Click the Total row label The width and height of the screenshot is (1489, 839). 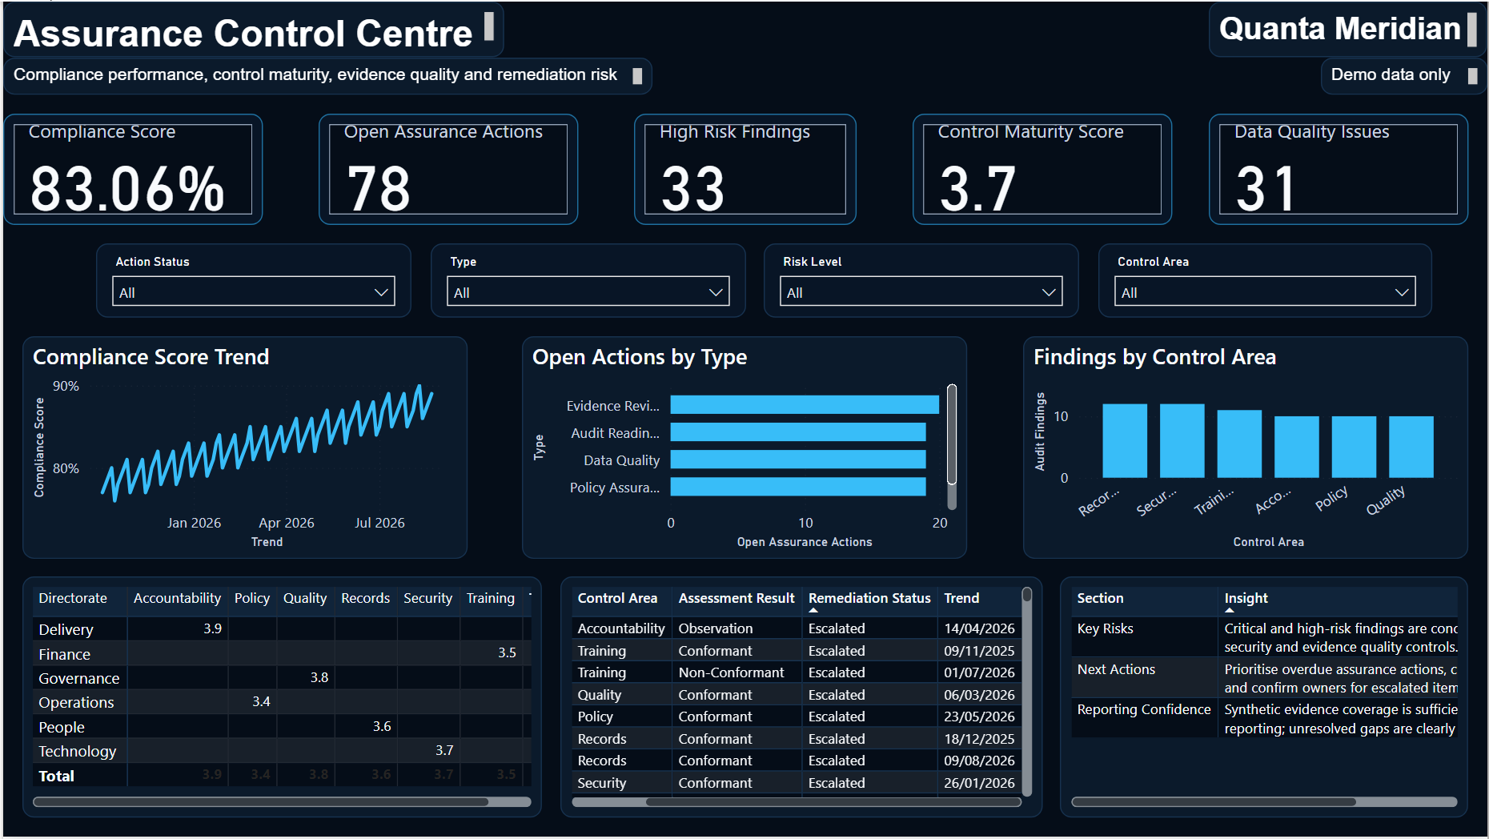(56, 776)
